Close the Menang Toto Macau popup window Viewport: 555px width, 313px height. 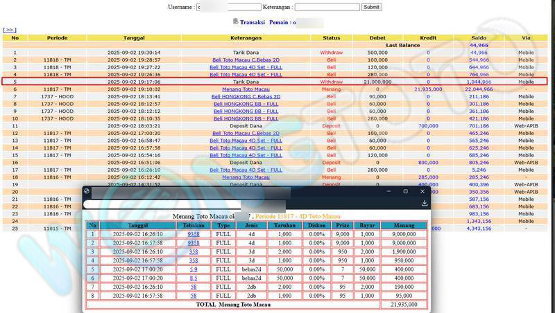423,191
